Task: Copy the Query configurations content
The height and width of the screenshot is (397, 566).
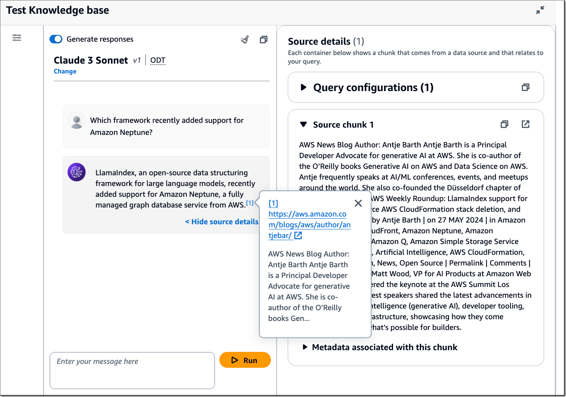Action: 526,87
